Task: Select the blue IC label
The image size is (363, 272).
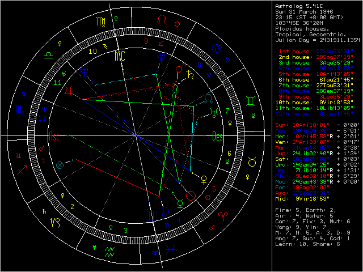Action: pos(152,215)
